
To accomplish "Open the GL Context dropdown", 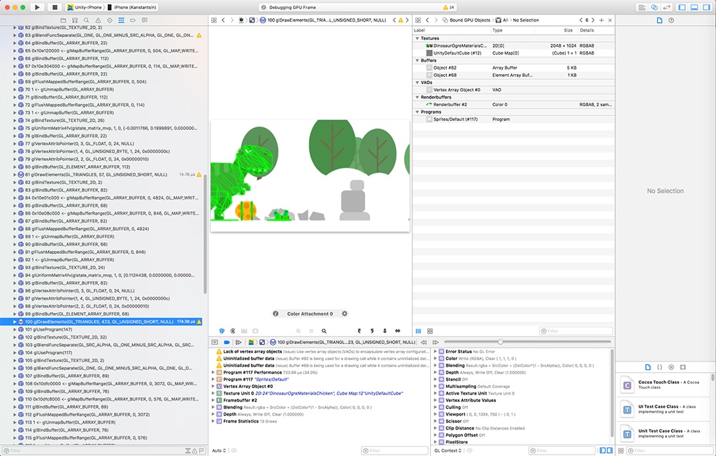I will pos(447,450).
